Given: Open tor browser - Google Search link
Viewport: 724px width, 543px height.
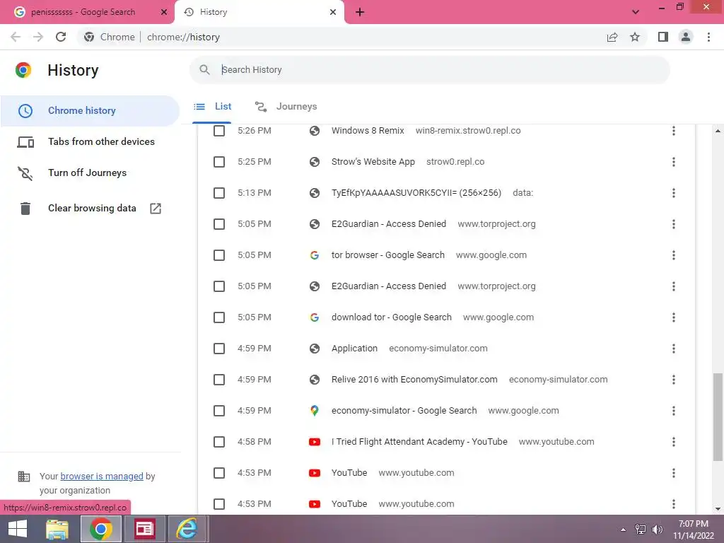Looking at the screenshot, I should (x=388, y=255).
